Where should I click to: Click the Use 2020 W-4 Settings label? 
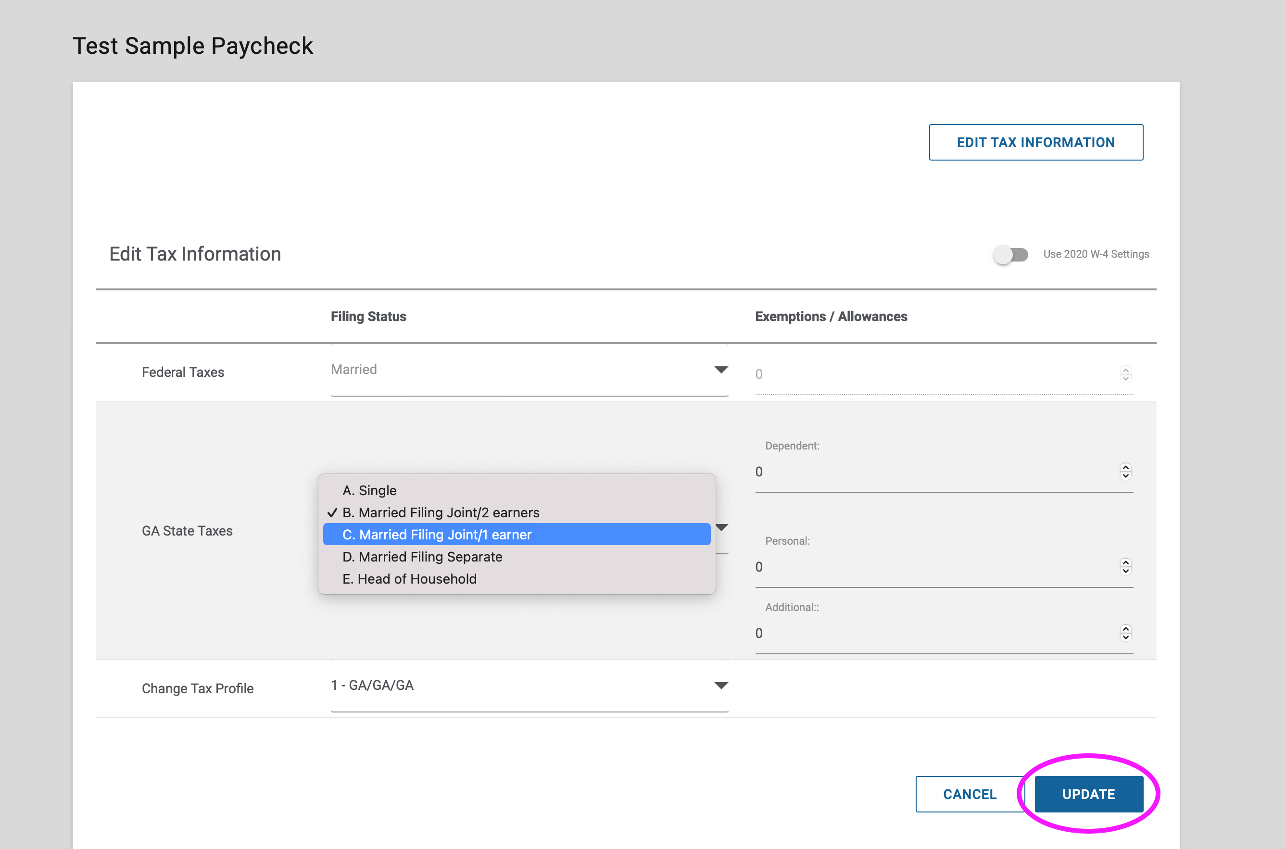[x=1096, y=254]
